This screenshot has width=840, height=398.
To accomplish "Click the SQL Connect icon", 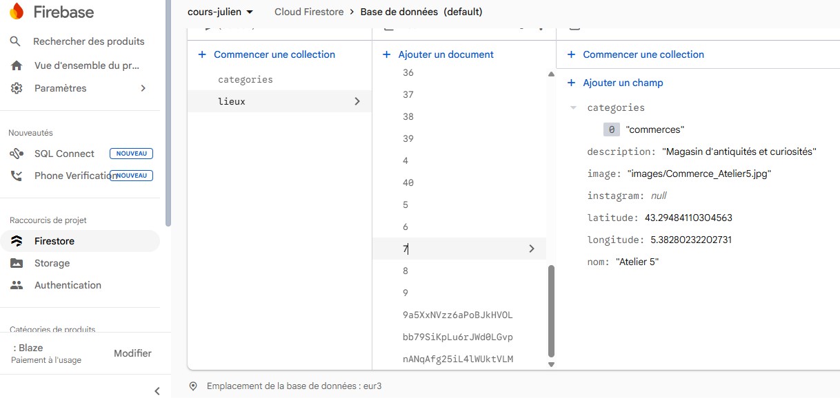I will click(17, 154).
